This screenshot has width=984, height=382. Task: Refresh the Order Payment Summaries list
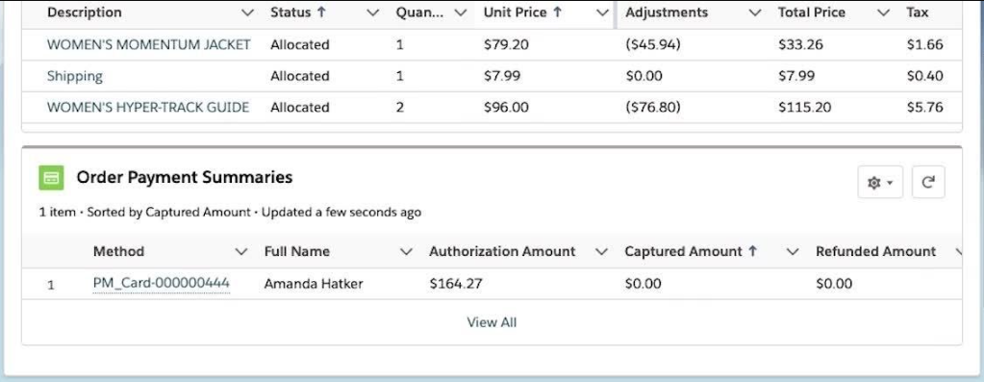(928, 183)
